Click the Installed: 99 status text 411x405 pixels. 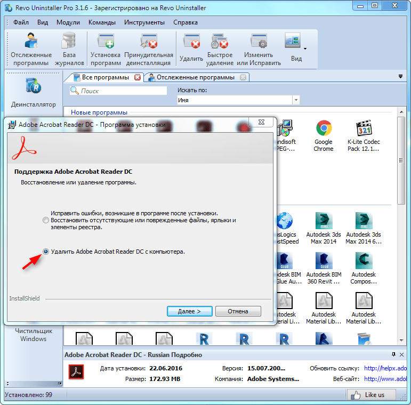pyautogui.click(x=28, y=395)
